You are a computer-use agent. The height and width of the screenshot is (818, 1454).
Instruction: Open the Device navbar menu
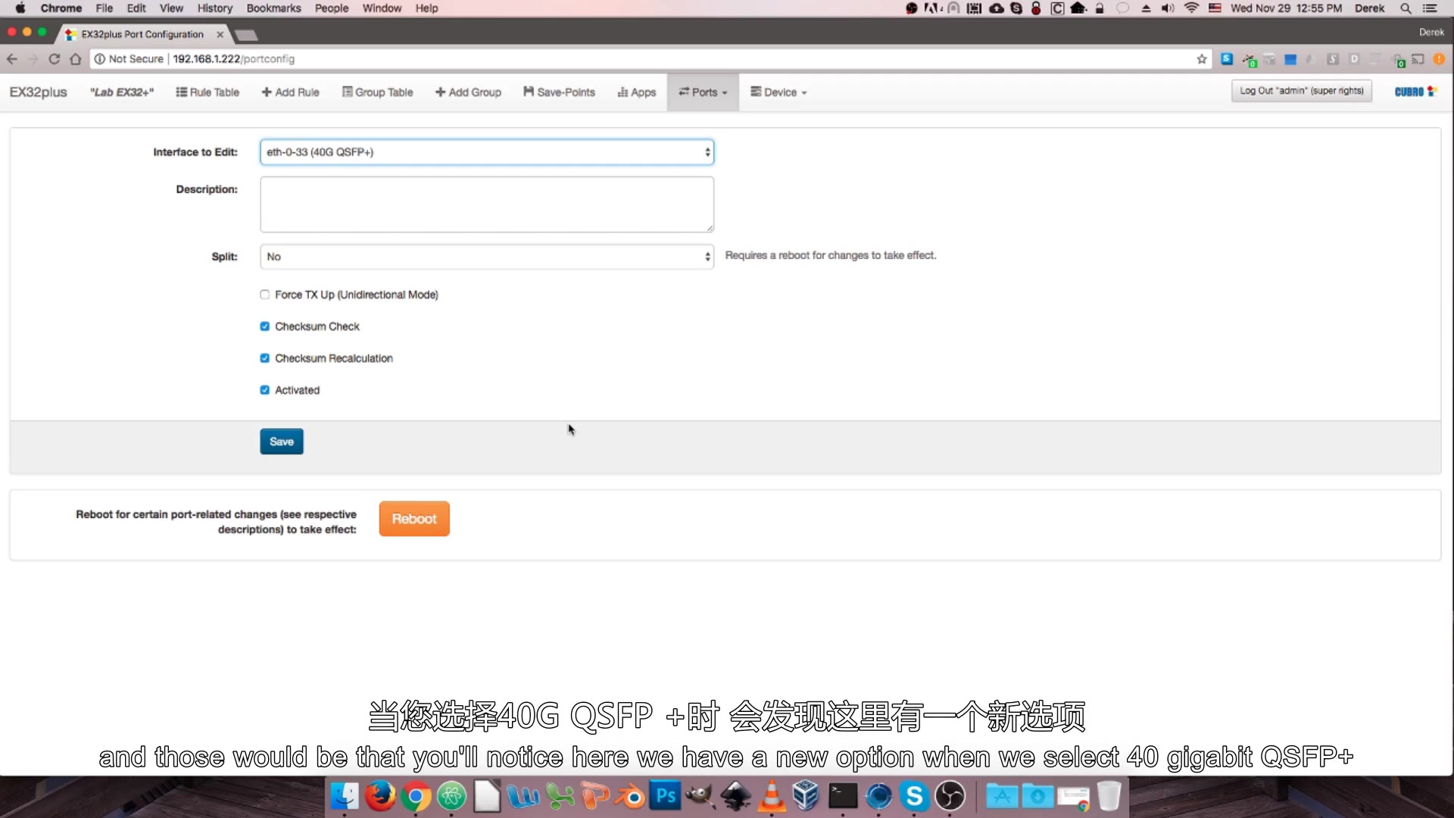pyautogui.click(x=778, y=92)
